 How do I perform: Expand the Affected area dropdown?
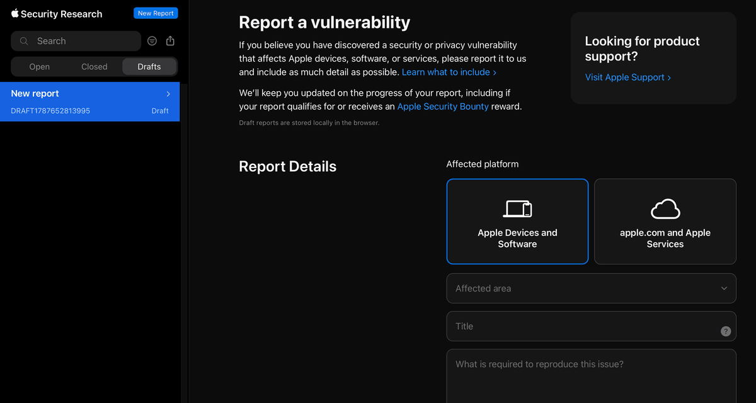point(592,288)
